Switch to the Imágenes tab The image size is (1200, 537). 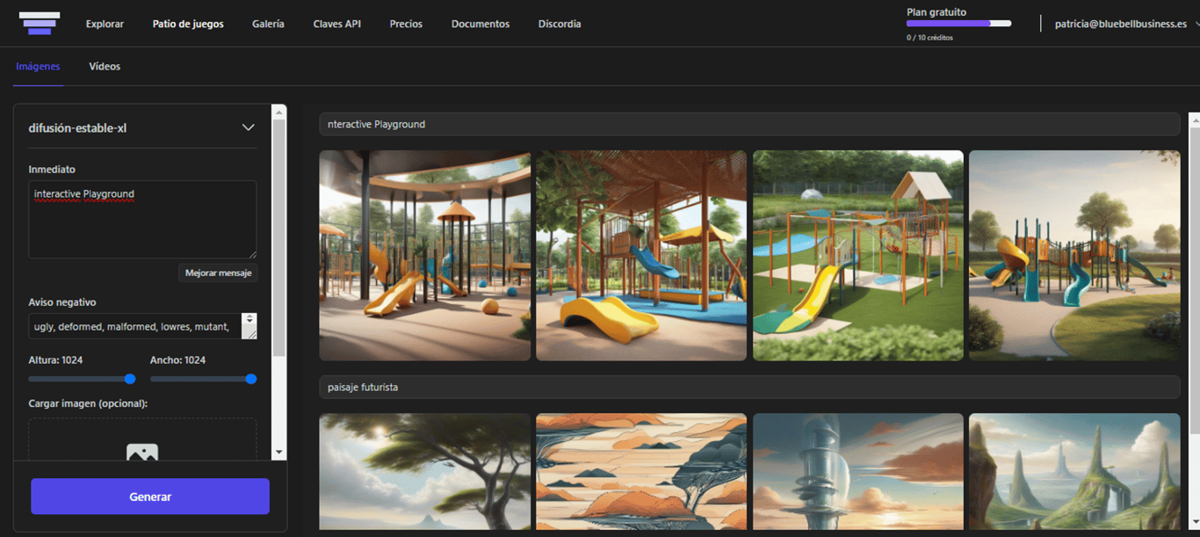click(38, 67)
